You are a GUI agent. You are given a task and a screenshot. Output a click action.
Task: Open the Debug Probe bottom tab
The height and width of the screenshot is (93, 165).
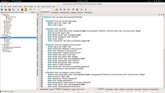point(109,89)
